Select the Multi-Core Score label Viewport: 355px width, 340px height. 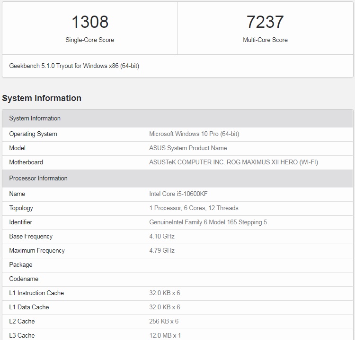tap(265, 40)
